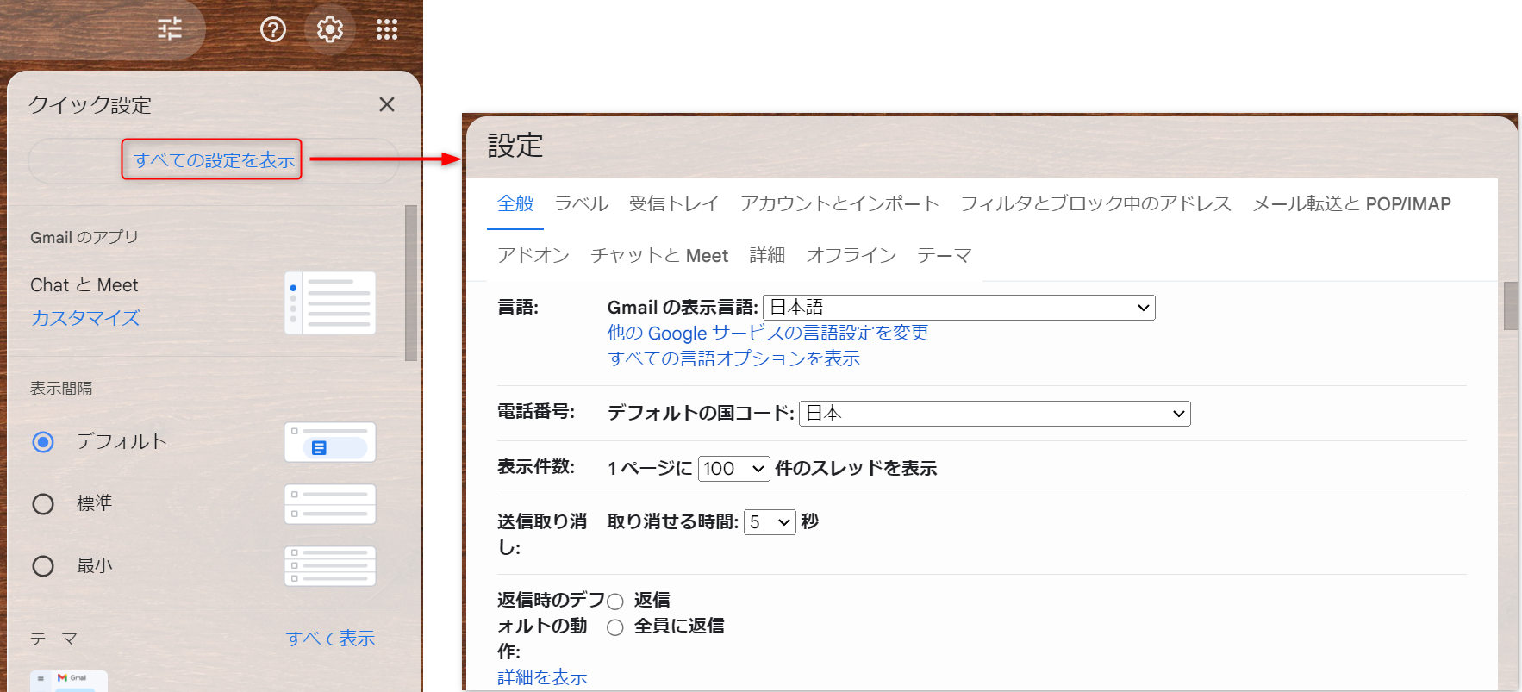1522x692 pixels.
Task: Click the Gmail のアプリ section label
Action: pos(84,237)
